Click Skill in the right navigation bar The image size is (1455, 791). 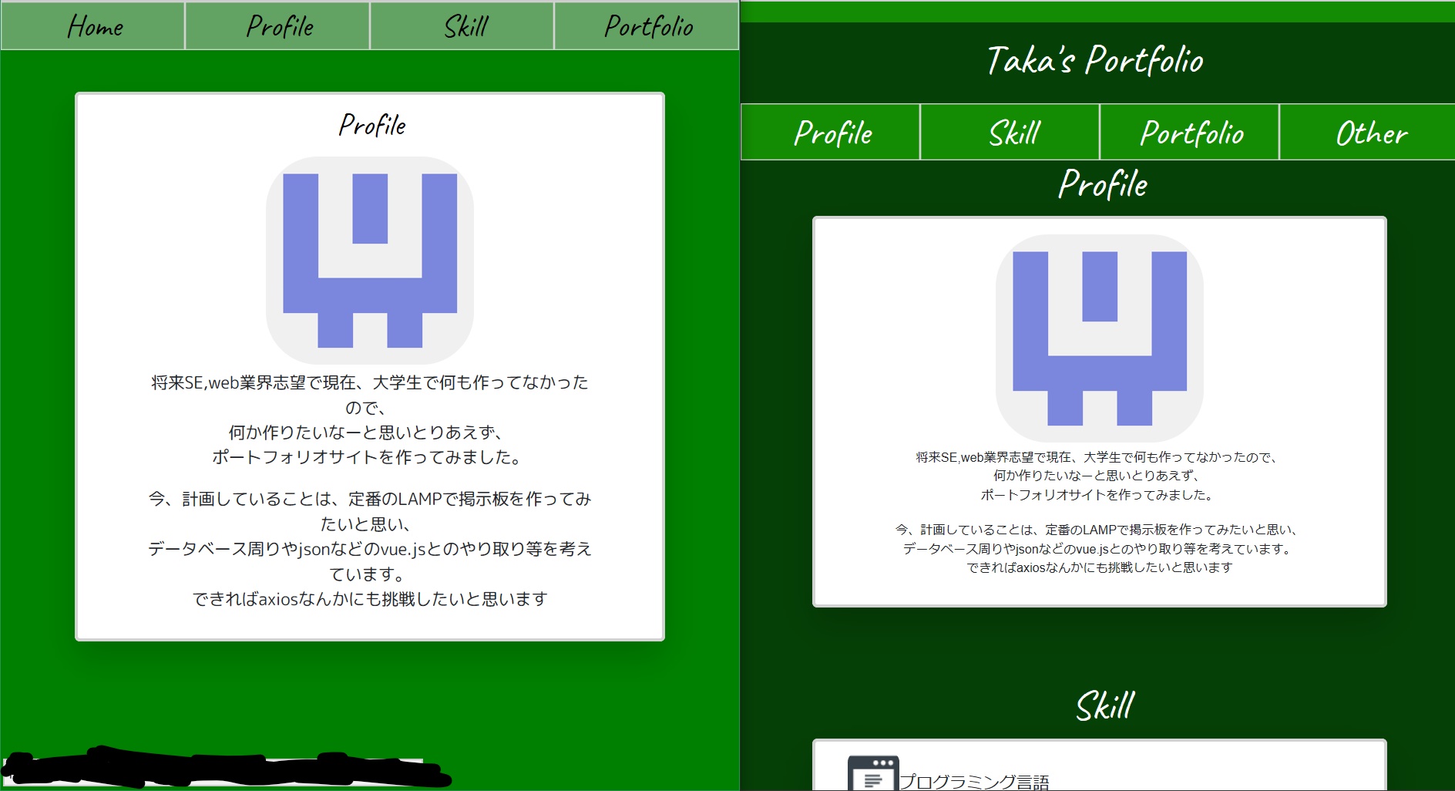(1011, 132)
